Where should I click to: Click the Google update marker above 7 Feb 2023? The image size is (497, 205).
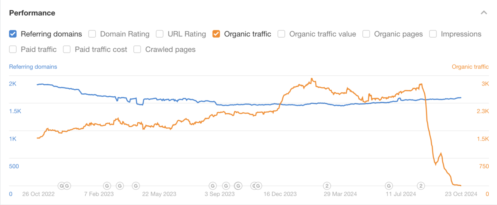[106, 186]
